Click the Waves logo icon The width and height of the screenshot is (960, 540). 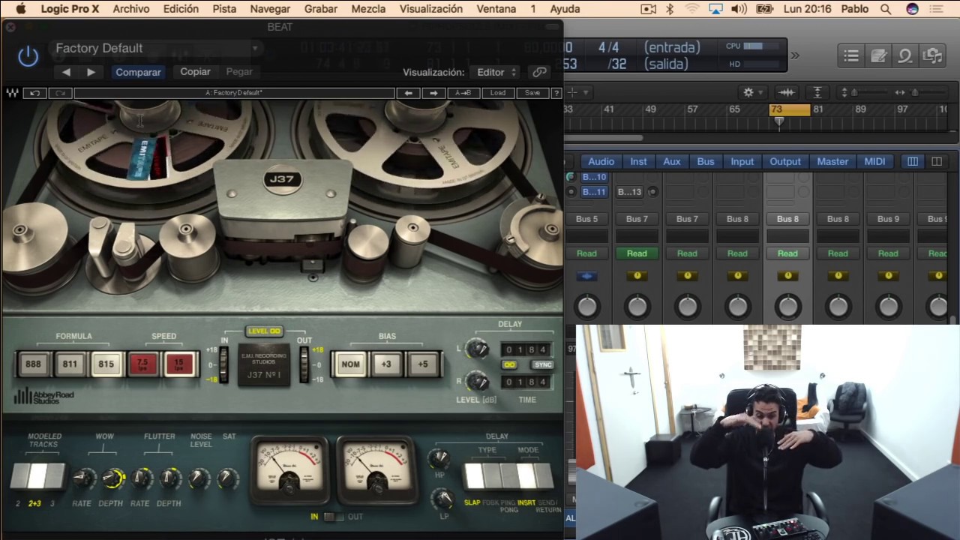click(12, 93)
